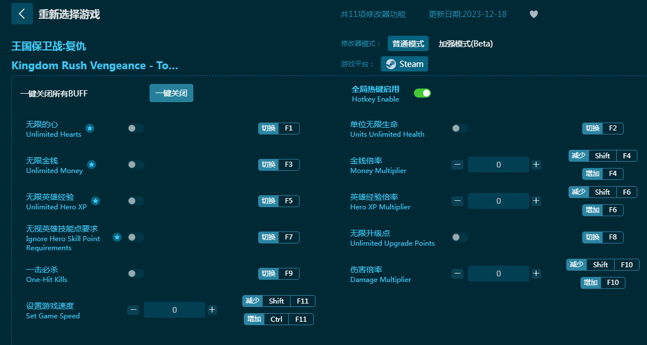
Task: Click the Money Multiplier value field
Action: click(499, 165)
